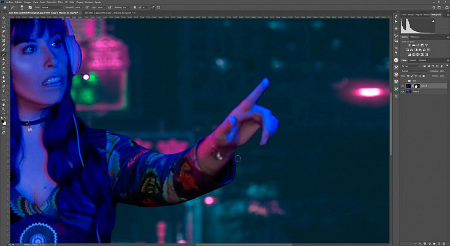Open Capas panel flyout menu

pos(448,61)
